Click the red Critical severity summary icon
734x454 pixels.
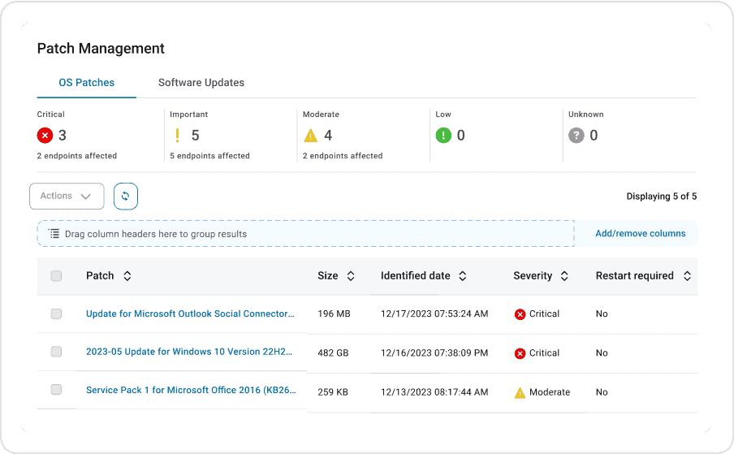tap(45, 136)
